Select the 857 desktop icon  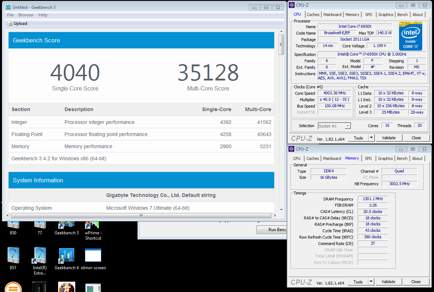point(13,259)
